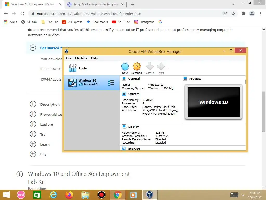Open the Windows 10 machine list menu icon

111,83
